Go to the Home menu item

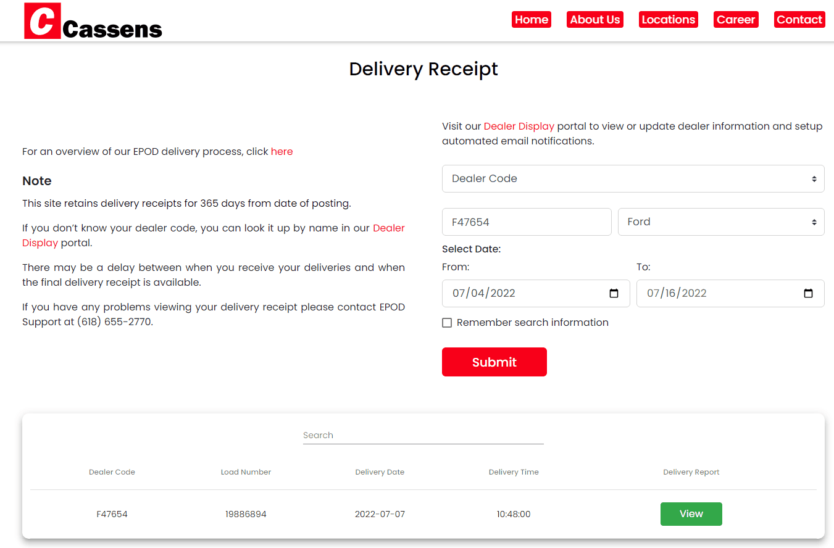pyautogui.click(x=531, y=20)
